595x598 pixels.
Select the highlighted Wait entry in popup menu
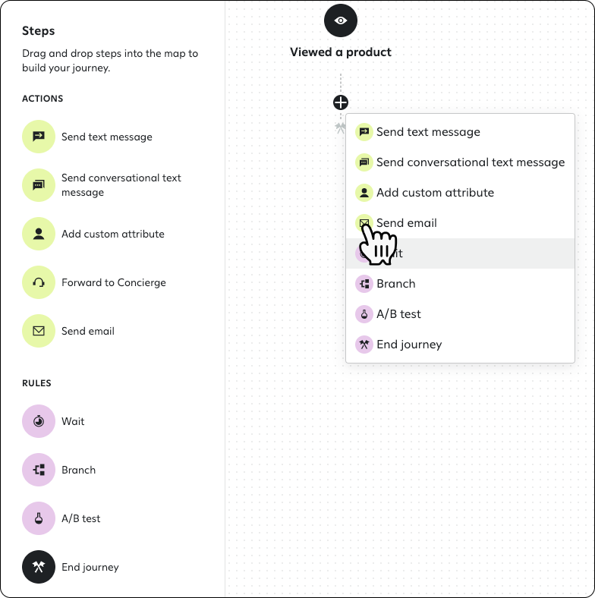pos(460,253)
